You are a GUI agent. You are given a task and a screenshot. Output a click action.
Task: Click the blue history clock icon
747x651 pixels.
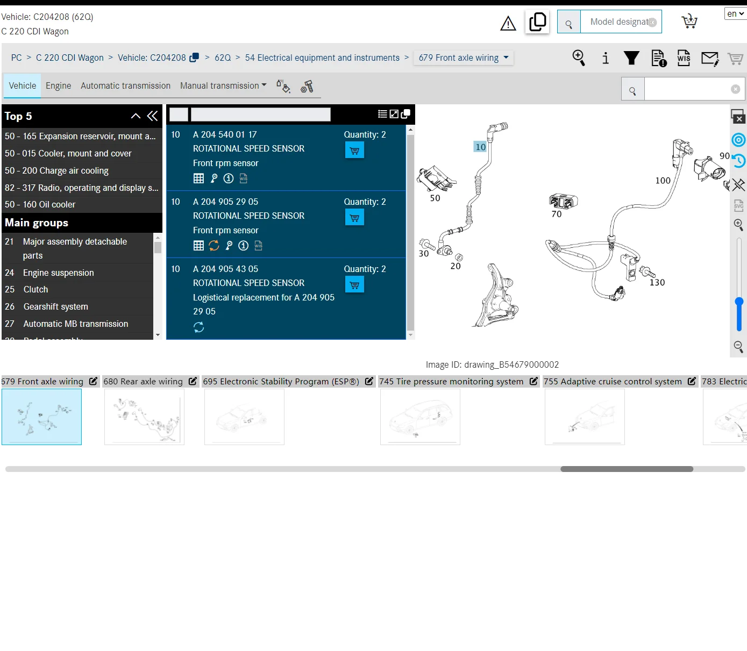[x=739, y=161]
